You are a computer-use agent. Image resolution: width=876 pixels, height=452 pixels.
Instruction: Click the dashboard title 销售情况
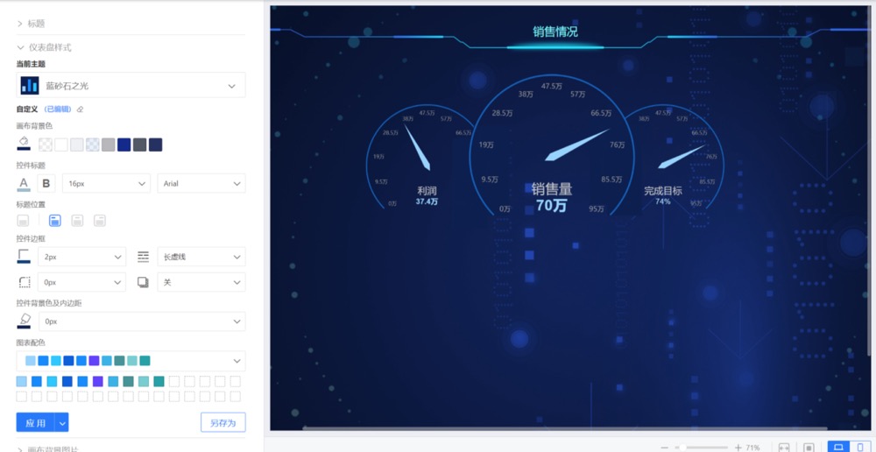[555, 32]
